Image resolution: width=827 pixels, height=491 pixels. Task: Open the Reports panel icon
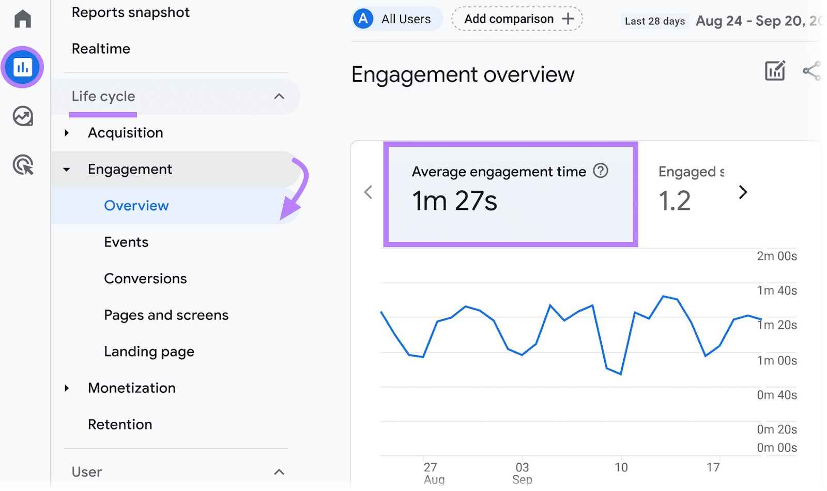[22, 66]
